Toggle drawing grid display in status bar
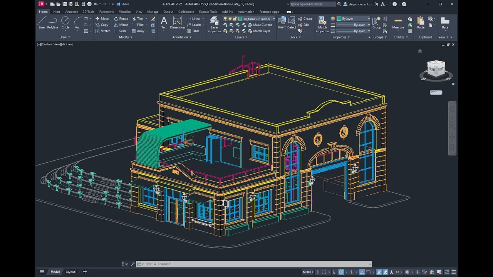493x277 pixels. [318, 272]
